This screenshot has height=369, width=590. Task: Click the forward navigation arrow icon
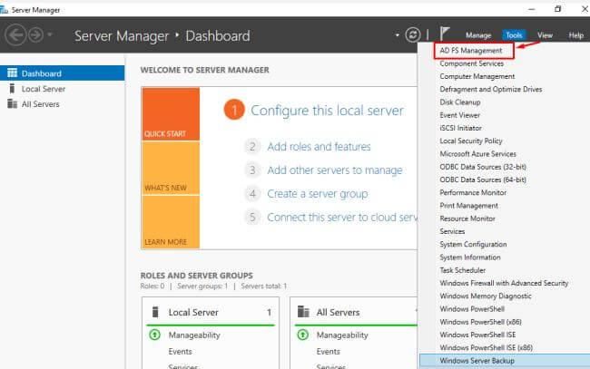click(x=35, y=35)
